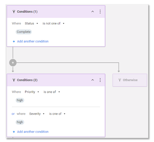Collapse the Conditions (2) block with its chevron

[x=93, y=80]
